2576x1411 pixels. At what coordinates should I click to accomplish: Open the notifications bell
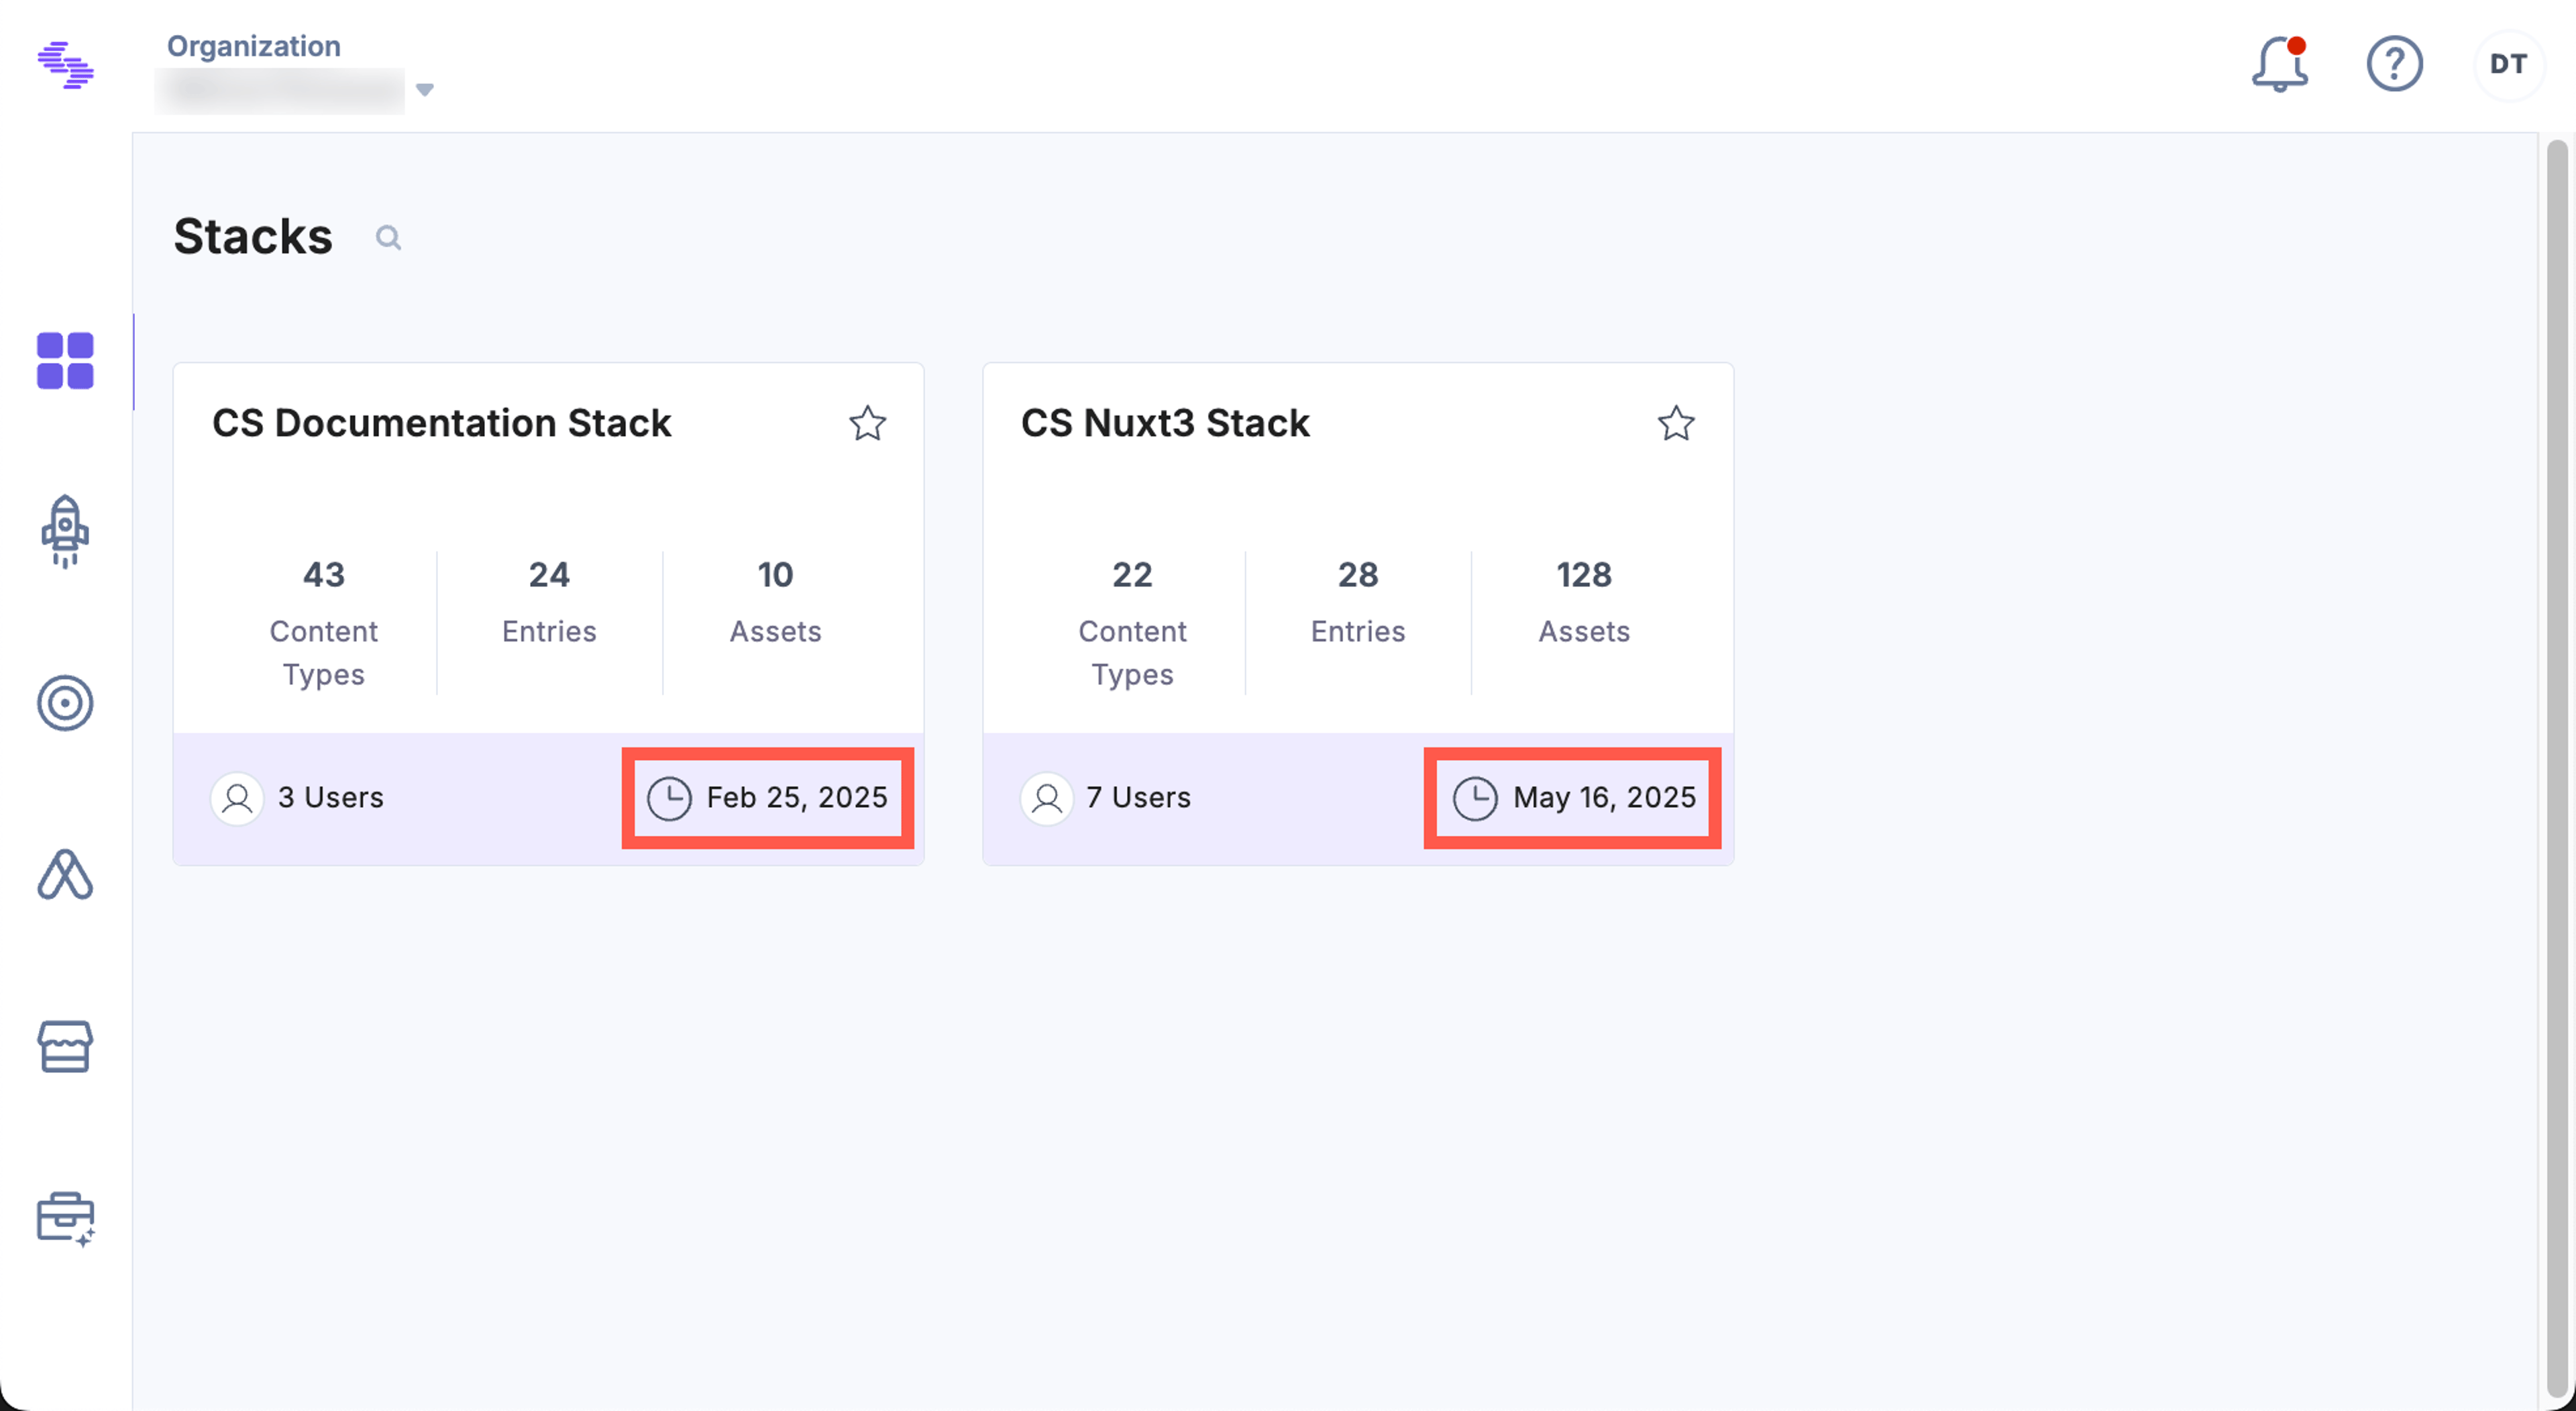pyautogui.click(x=2279, y=64)
